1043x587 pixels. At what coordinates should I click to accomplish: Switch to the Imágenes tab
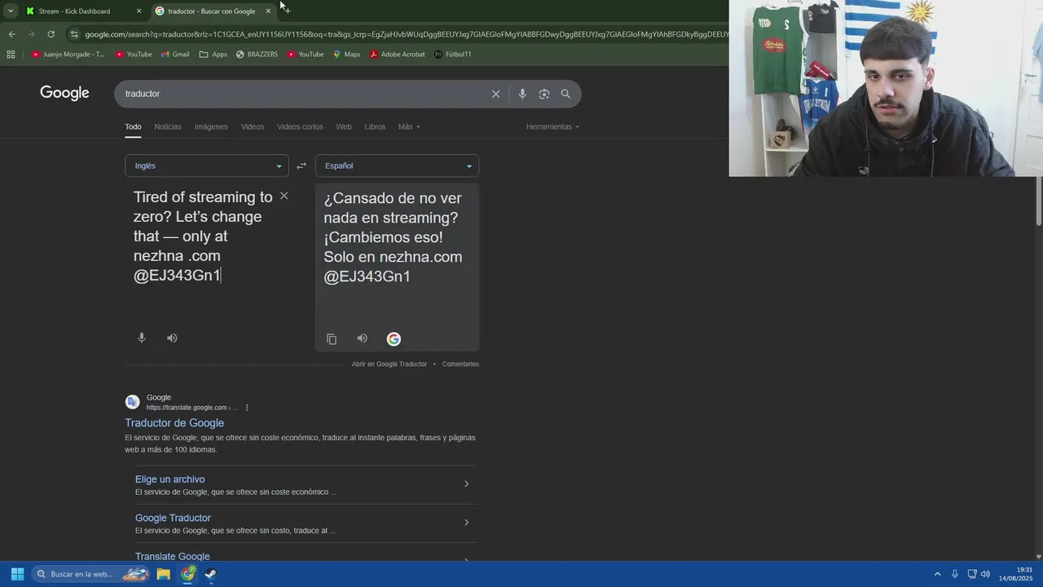[x=211, y=126]
